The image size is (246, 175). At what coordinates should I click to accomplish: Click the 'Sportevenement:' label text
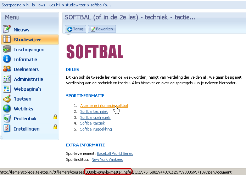click(81, 153)
